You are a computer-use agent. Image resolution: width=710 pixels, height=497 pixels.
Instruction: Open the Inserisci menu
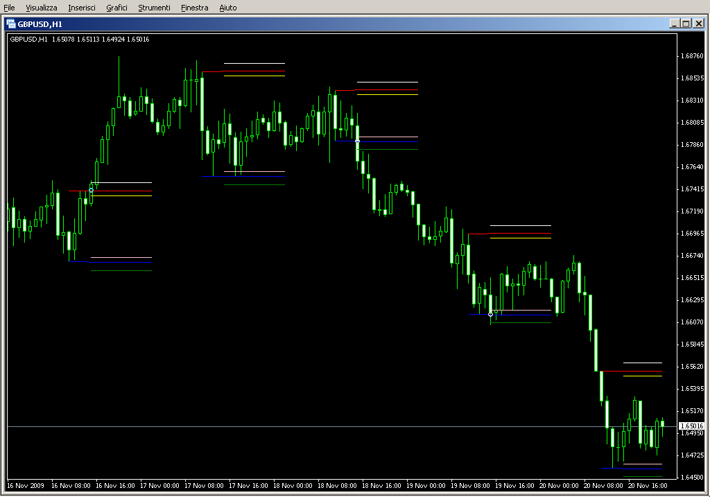[82, 8]
